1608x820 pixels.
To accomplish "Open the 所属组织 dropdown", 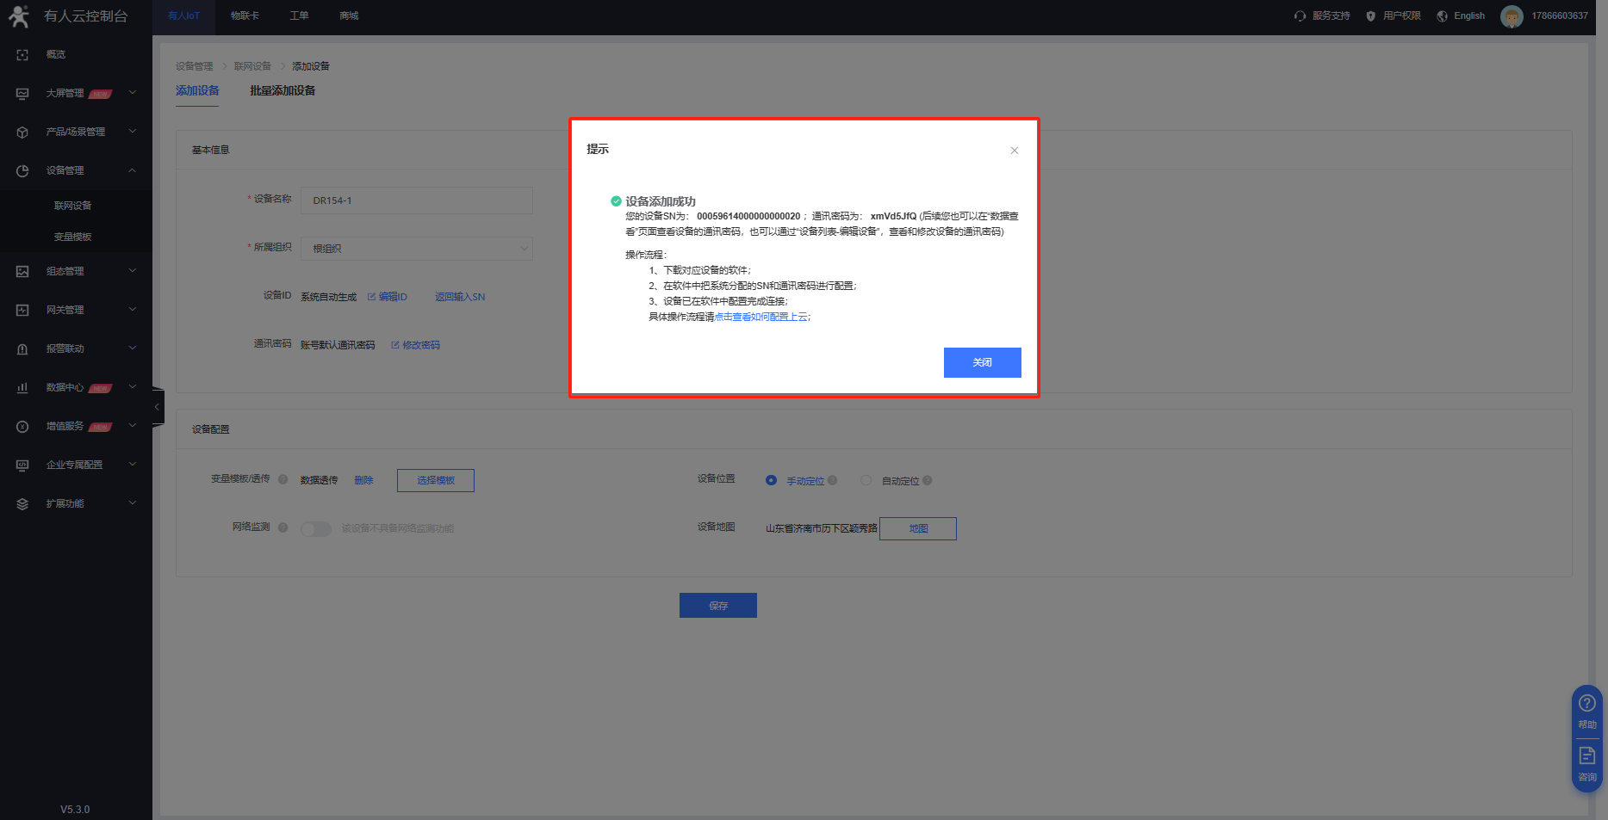I will (417, 249).
